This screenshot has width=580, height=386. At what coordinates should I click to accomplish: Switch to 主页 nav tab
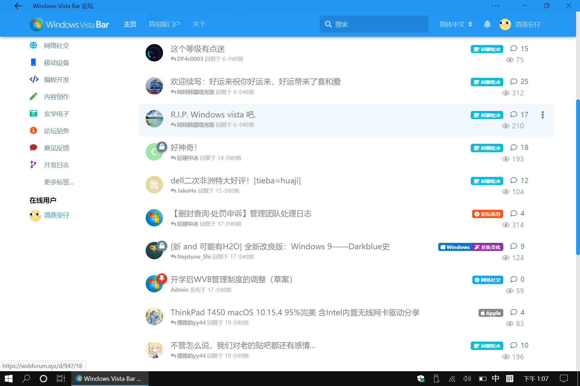(130, 24)
